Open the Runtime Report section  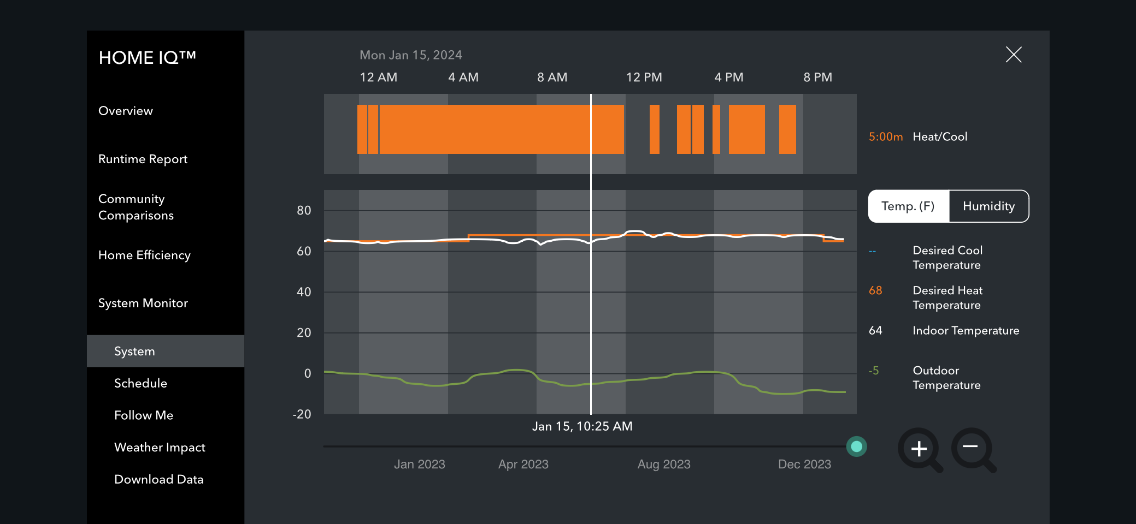[x=143, y=159]
